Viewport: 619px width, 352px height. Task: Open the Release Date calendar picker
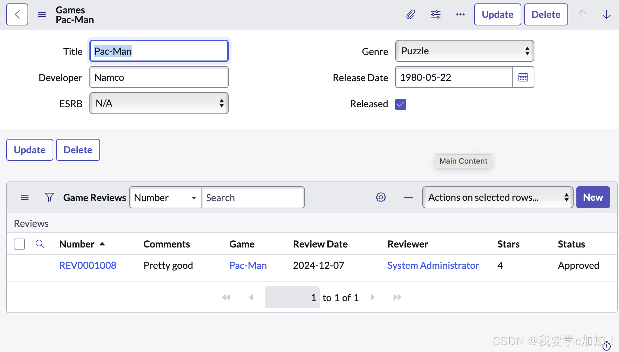tap(523, 77)
